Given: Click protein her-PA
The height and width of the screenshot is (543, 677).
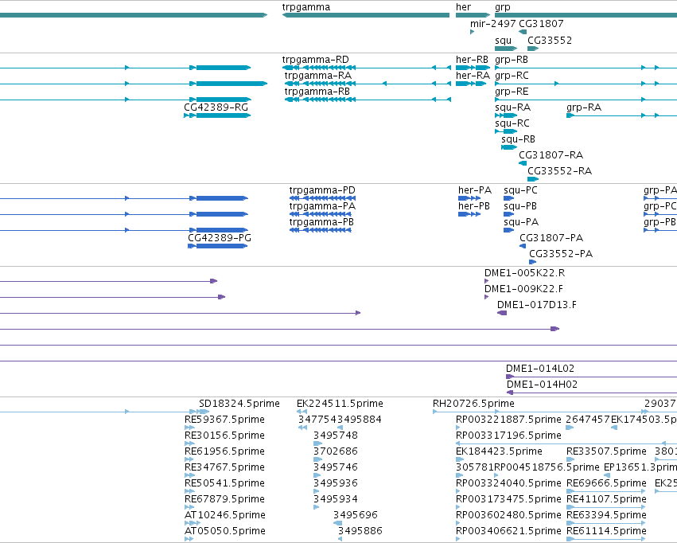Looking at the screenshot, I should click(x=475, y=190).
